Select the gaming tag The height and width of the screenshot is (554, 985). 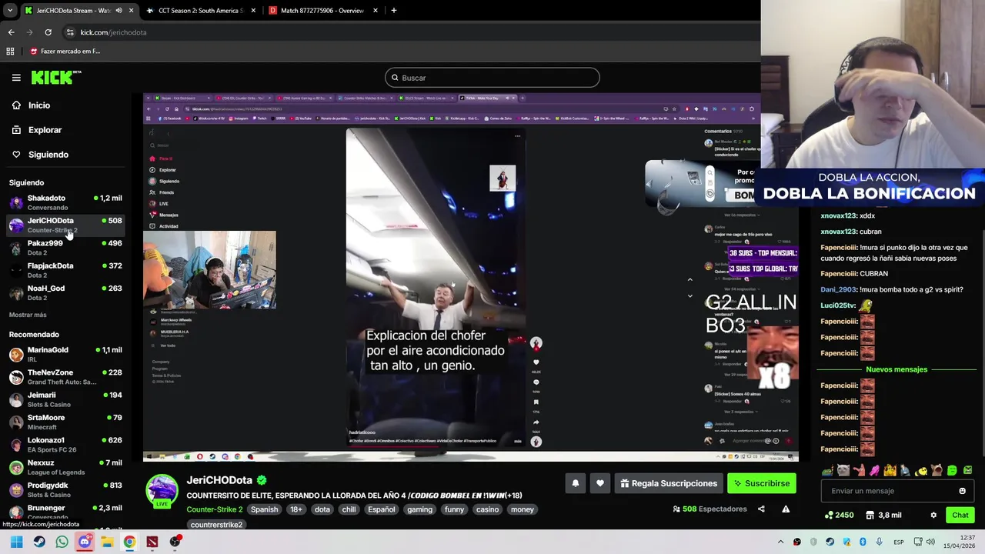pyautogui.click(x=419, y=509)
